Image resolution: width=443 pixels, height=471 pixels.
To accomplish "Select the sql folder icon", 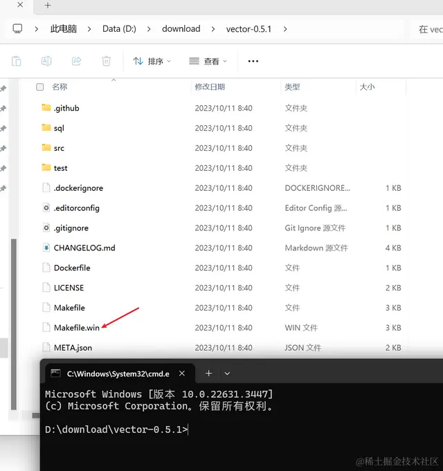I will tap(46, 128).
